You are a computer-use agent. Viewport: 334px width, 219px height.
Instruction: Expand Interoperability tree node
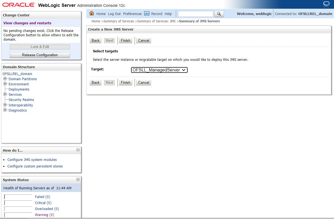click(5, 105)
